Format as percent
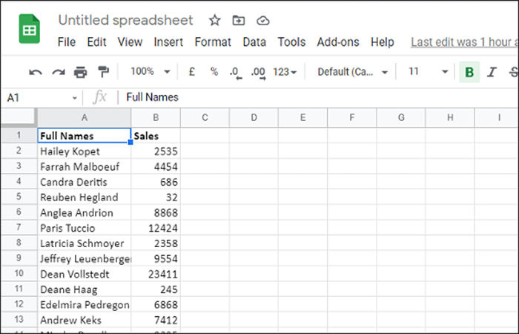This screenshot has height=334, width=519. [214, 71]
